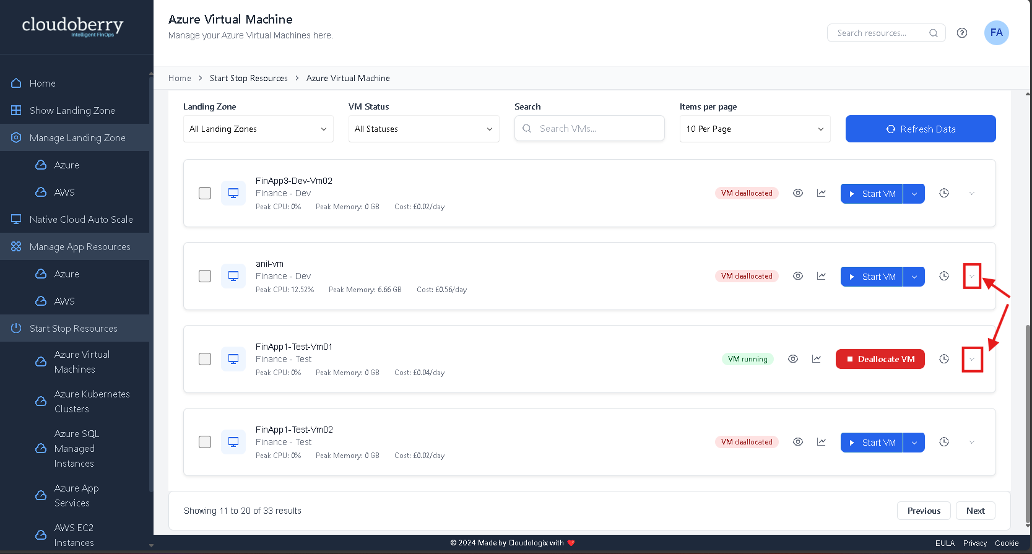Open Azure SQL Managed Instances in sidebar
This screenshot has height=554, width=1032.
point(74,448)
